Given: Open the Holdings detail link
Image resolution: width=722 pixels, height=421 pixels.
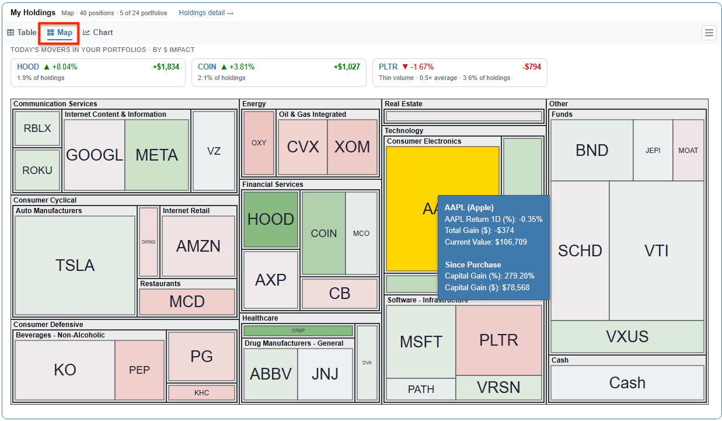Looking at the screenshot, I should pos(206,13).
